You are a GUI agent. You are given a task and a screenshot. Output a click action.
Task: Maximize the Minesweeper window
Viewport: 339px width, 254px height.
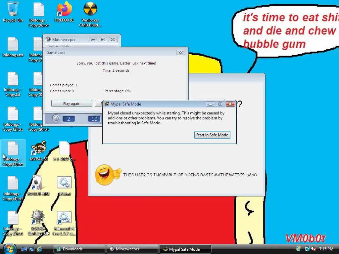[103, 40]
